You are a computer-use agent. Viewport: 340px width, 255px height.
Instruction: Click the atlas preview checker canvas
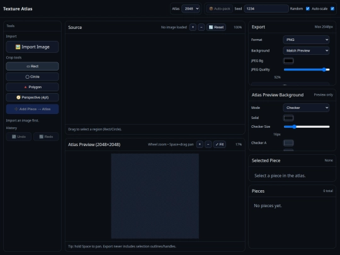tap(155, 196)
